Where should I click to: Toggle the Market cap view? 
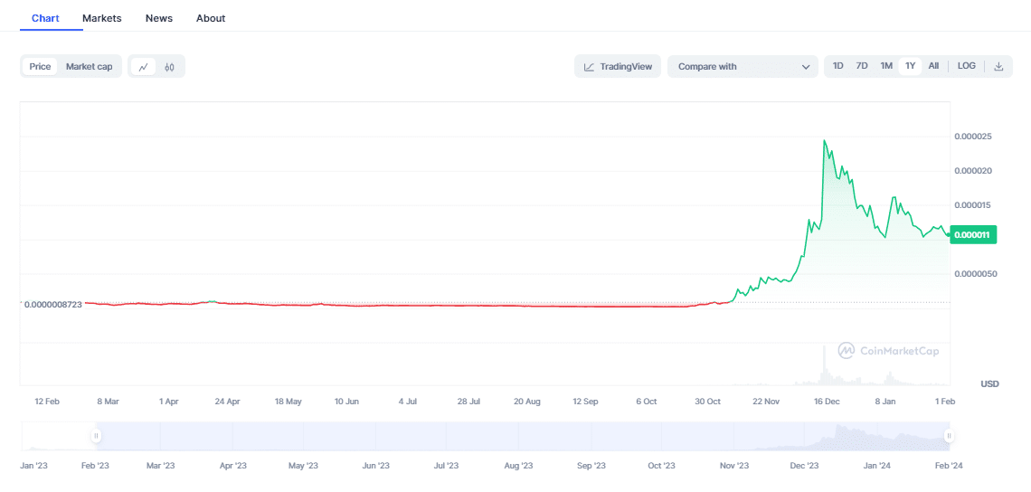[89, 66]
